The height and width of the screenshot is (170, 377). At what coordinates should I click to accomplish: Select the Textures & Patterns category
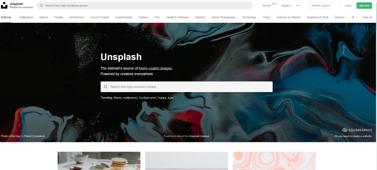point(289,17)
